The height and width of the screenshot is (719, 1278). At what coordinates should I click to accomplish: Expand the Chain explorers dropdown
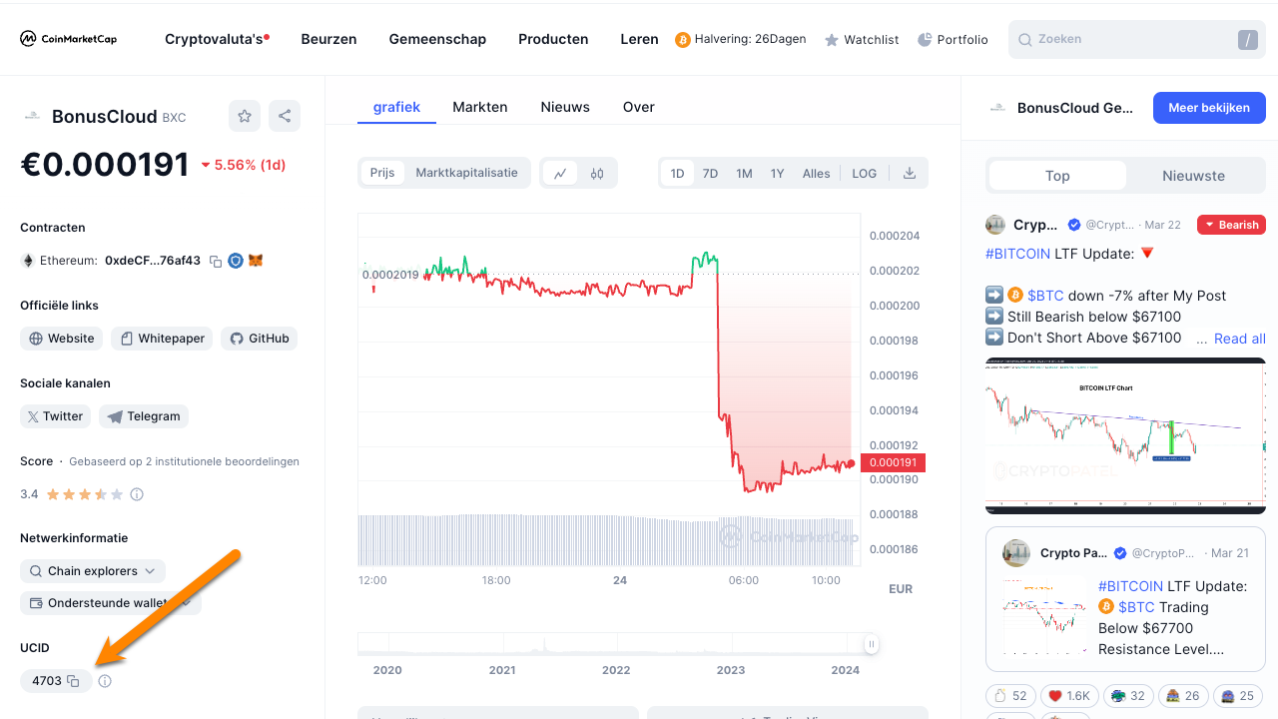click(93, 571)
